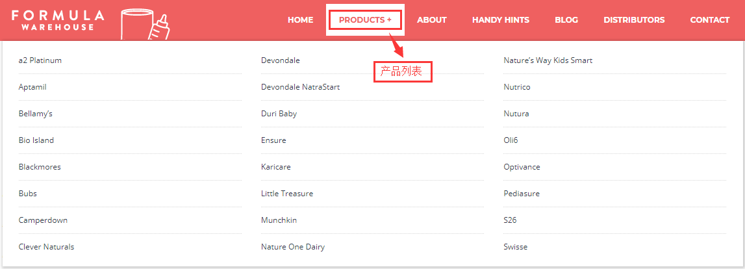The height and width of the screenshot is (269, 745).
Task: Open the HOME menu item
Action: tap(300, 20)
